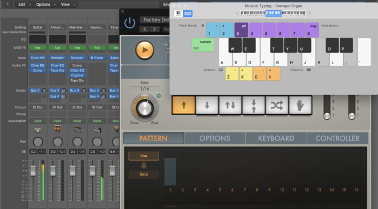378x209 pixels.
Task: Open the Factory Default preset dropdown
Action: 155,20
